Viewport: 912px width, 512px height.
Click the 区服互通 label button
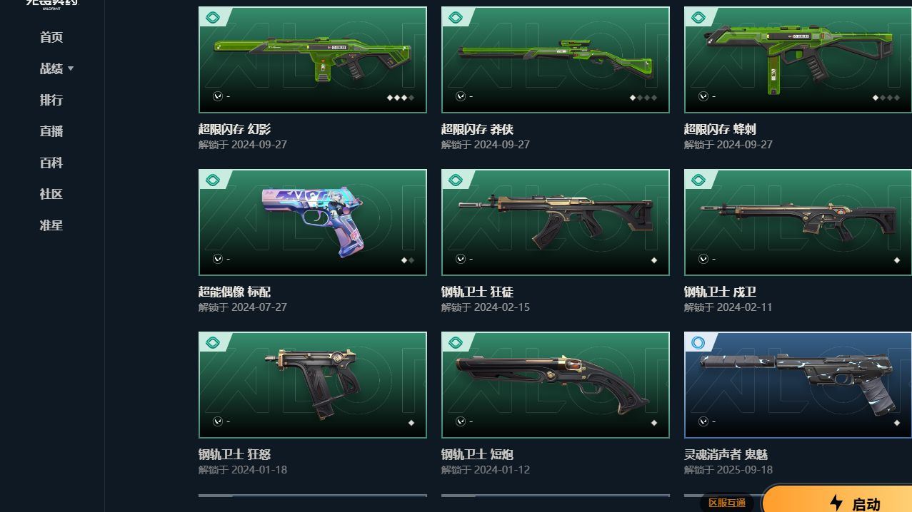click(727, 503)
